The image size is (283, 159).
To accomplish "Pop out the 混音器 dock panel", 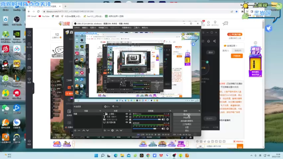I will click(170, 111).
